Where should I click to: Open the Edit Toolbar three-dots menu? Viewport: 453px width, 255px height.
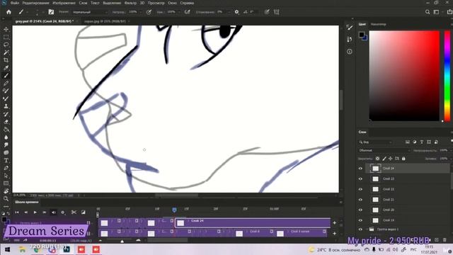tap(6, 206)
